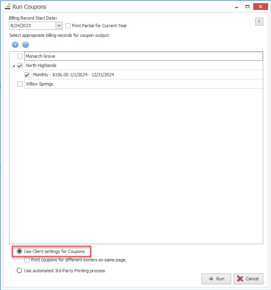Select Use automated 3rd-Party Printing process
The height and width of the screenshot is (290, 271).
19,271
